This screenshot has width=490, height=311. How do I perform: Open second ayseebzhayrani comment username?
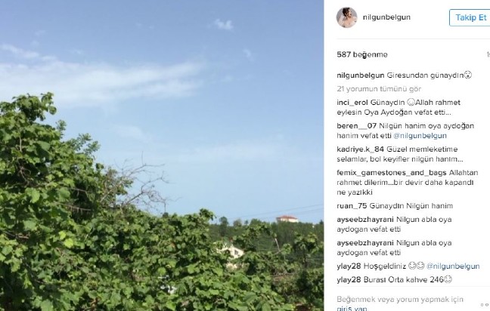tap(365, 243)
